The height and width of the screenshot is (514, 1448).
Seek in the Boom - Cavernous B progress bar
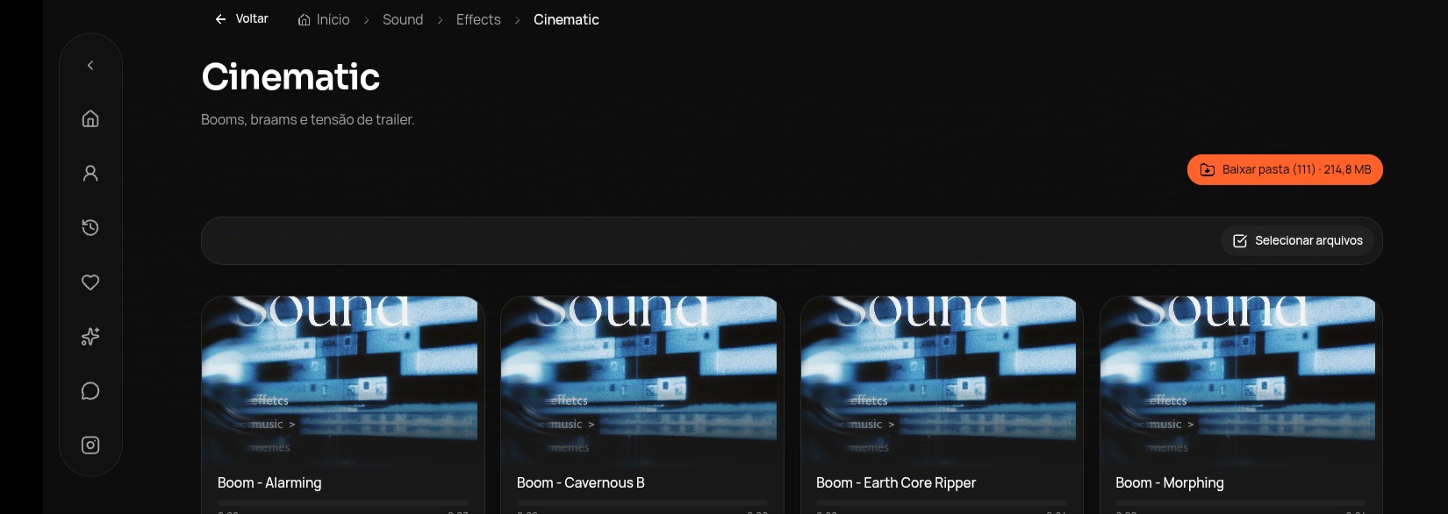coord(642,503)
